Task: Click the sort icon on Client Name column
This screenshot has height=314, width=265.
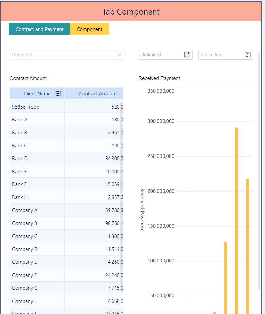Action: click(x=59, y=93)
